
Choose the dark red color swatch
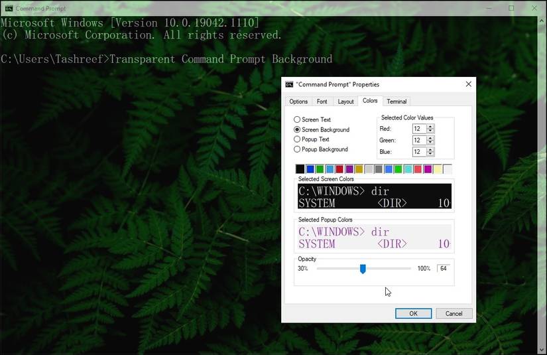339,169
